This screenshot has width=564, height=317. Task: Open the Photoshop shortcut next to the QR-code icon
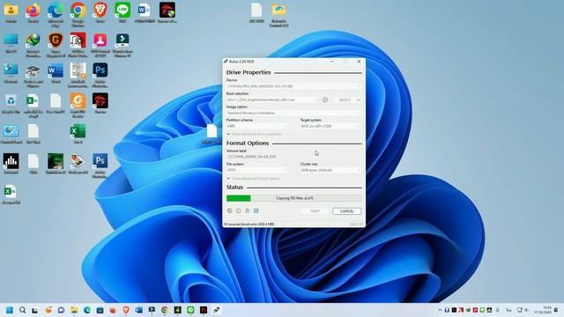coord(100,75)
